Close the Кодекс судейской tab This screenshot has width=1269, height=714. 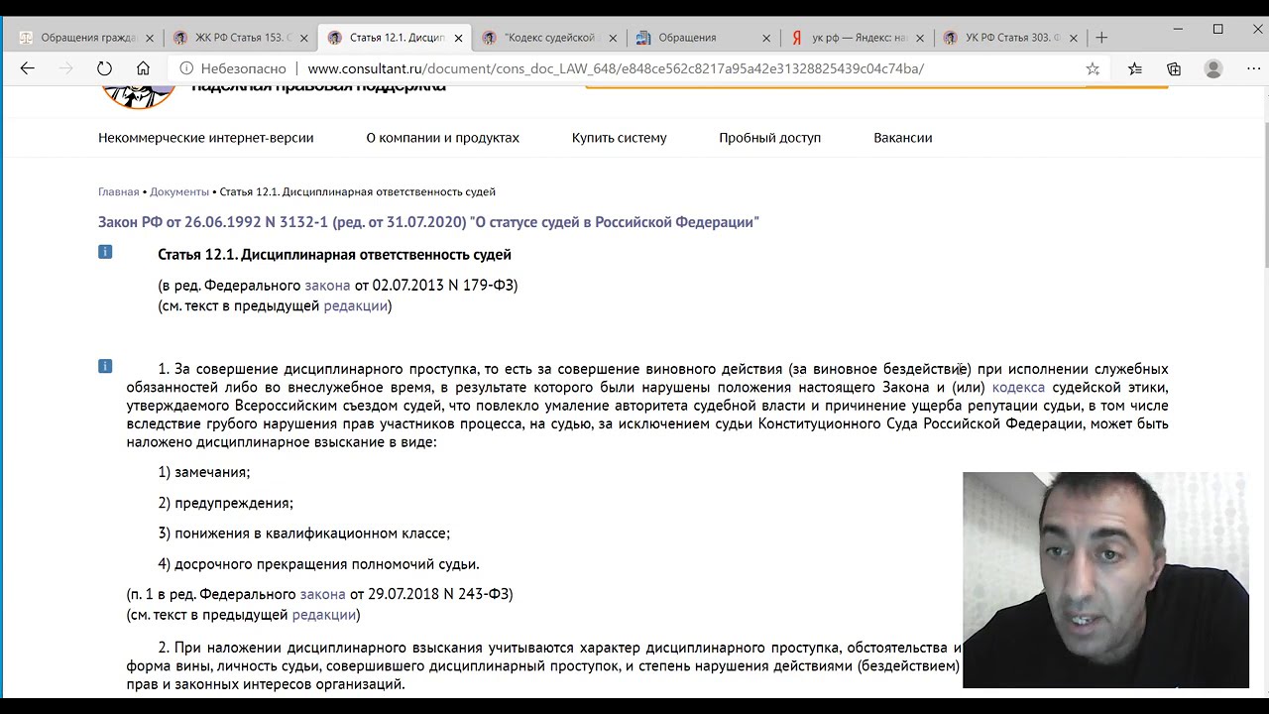point(613,38)
